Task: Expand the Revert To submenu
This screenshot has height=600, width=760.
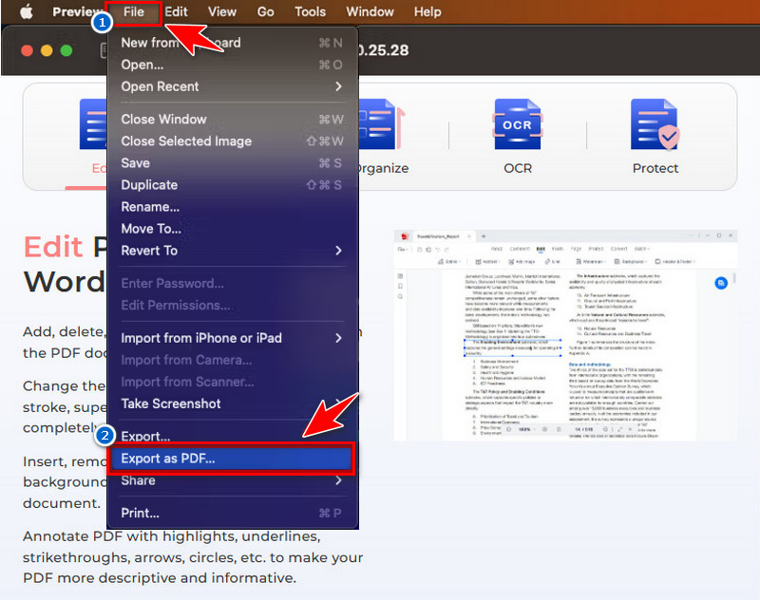Action: (232, 251)
